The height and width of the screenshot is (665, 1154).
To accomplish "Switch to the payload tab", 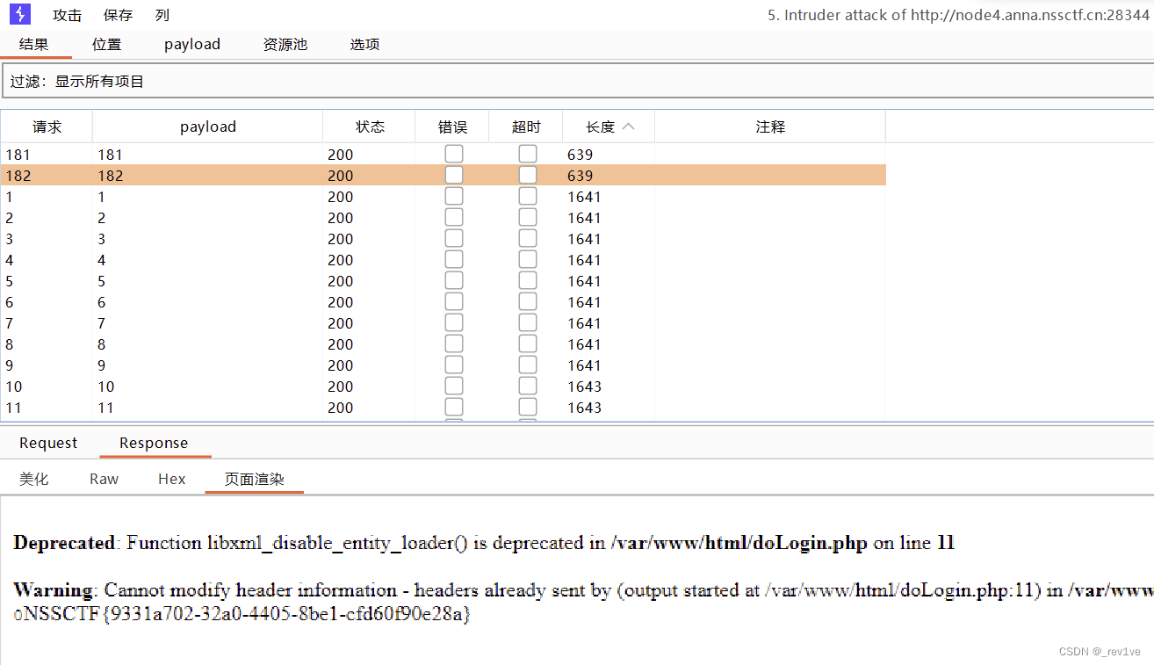I will pyautogui.click(x=192, y=44).
